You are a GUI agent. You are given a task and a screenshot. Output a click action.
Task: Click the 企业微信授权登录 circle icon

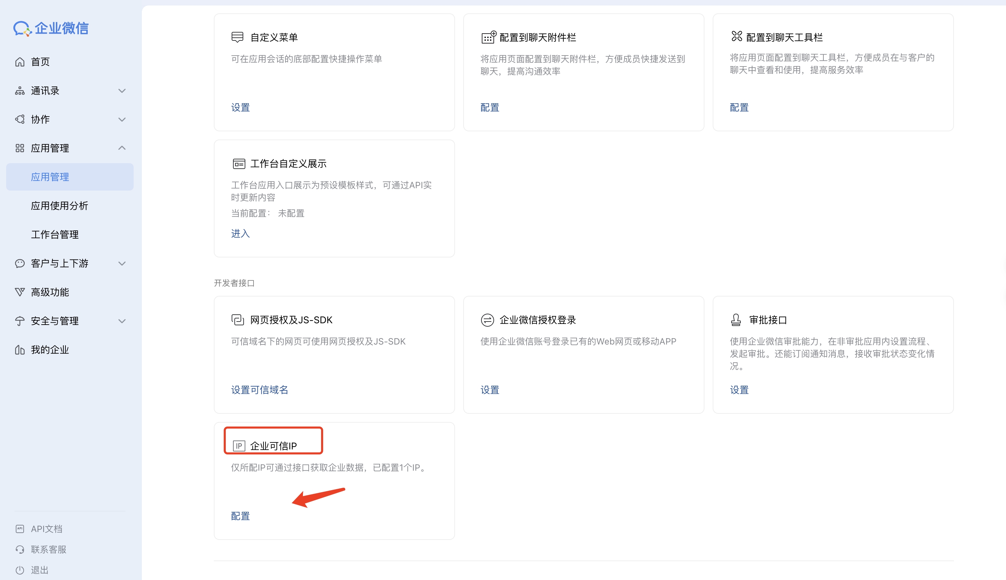point(487,319)
